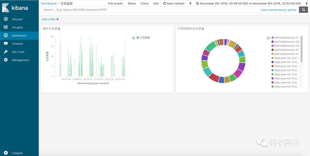Select the Dashboard gauge icon
310x156 pixels.
[x=6, y=35]
